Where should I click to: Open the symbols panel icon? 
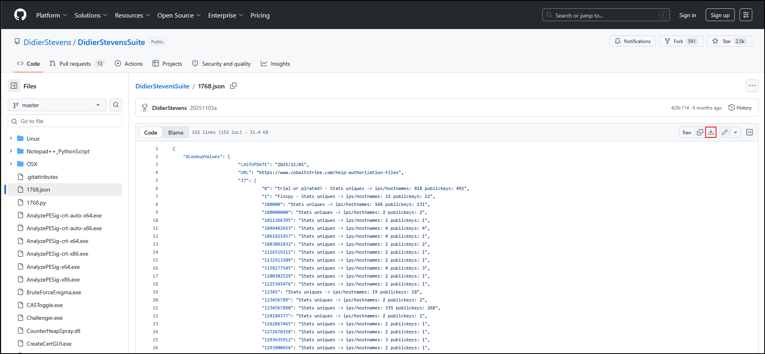pyautogui.click(x=749, y=132)
